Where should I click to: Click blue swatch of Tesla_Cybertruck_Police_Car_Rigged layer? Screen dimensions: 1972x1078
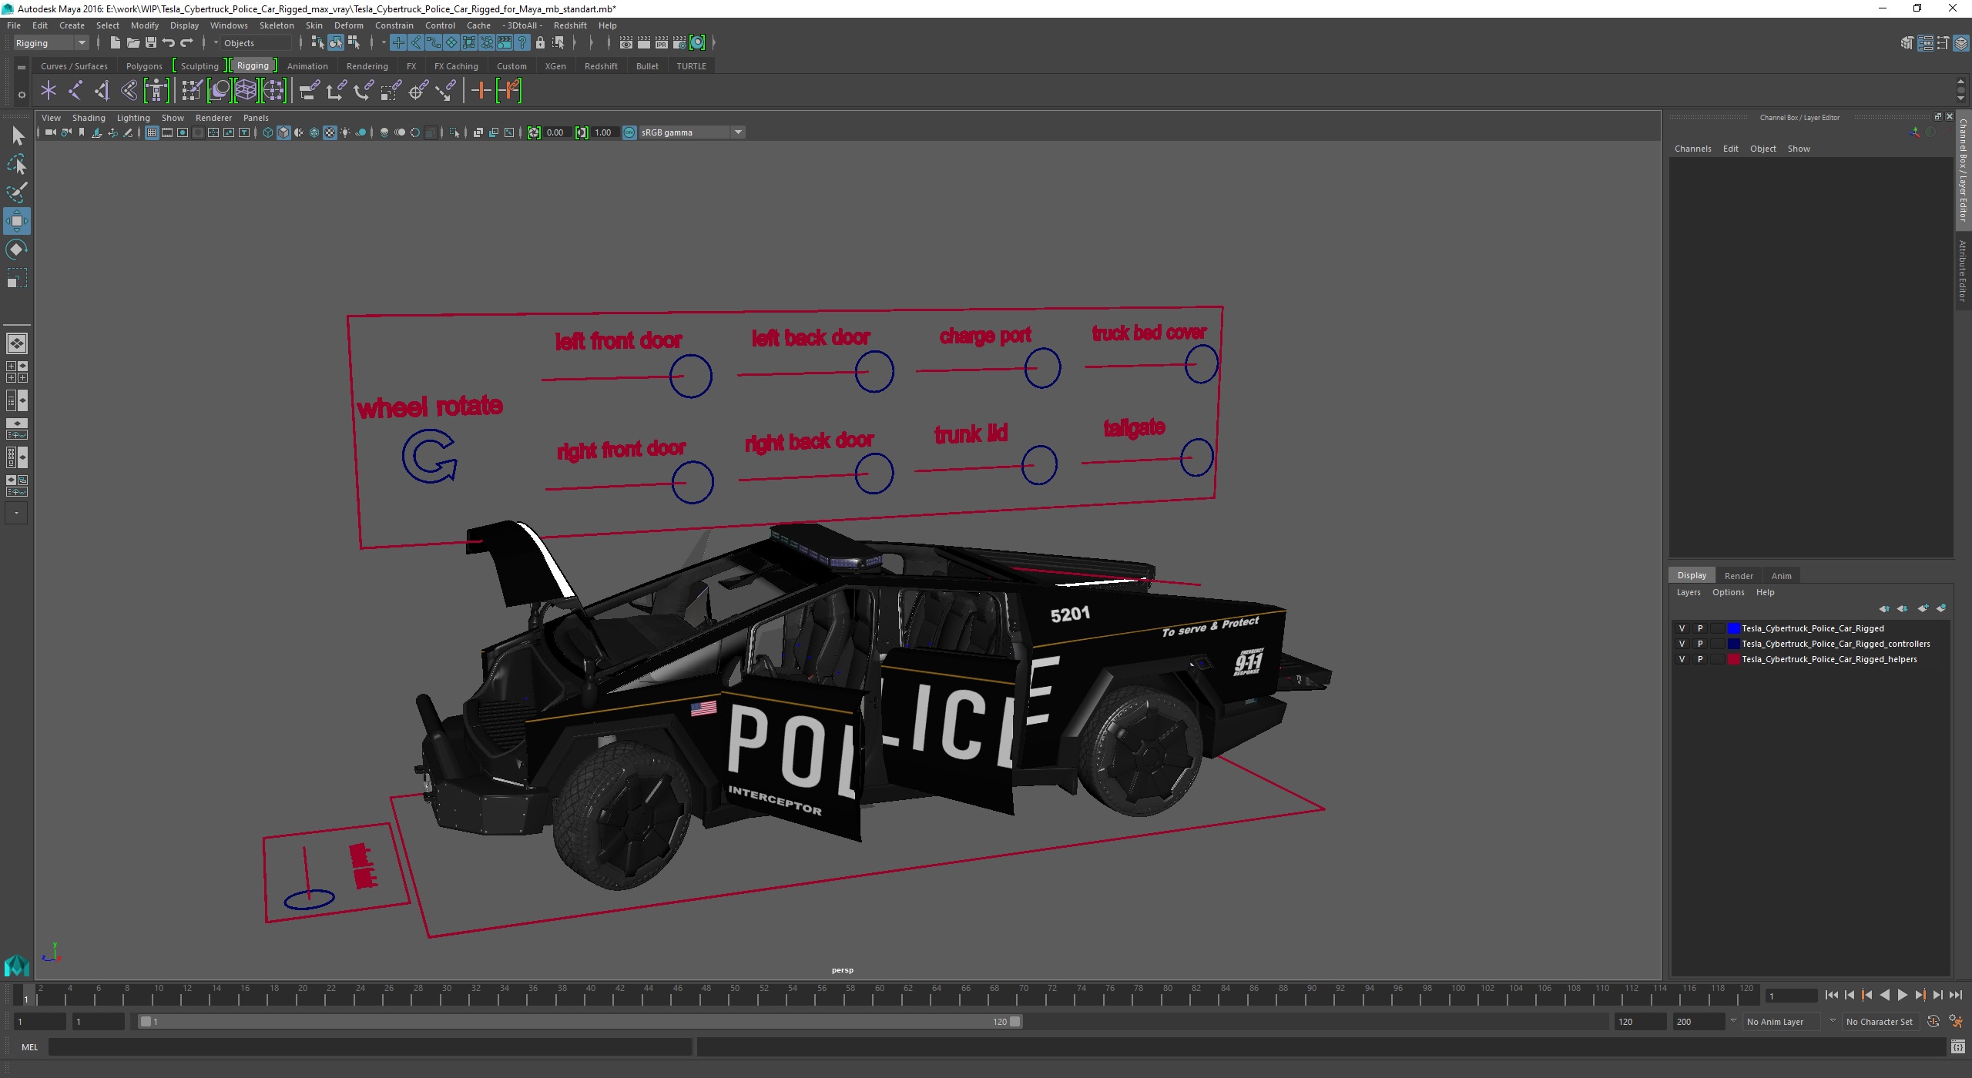pos(1733,628)
